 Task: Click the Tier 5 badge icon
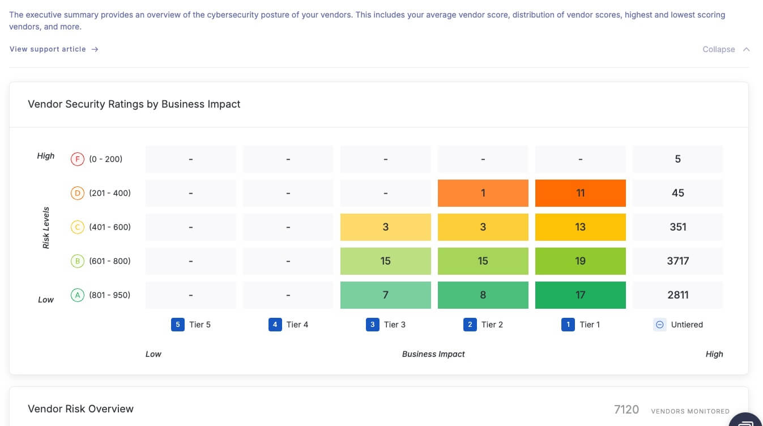tap(177, 324)
